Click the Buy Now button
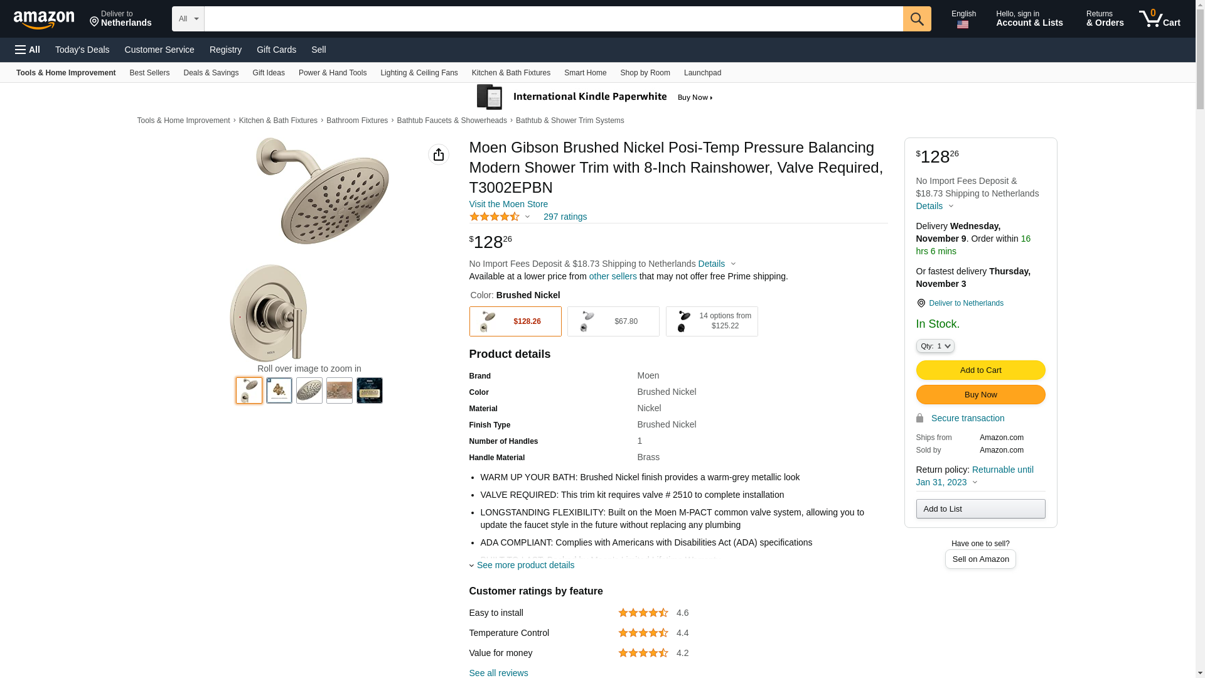Viewport: 1205px width, 678px height. click(980, 394)
